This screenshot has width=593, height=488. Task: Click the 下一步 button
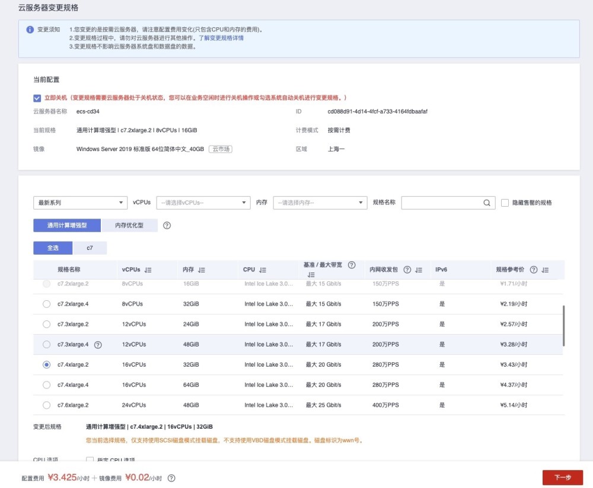563,478
